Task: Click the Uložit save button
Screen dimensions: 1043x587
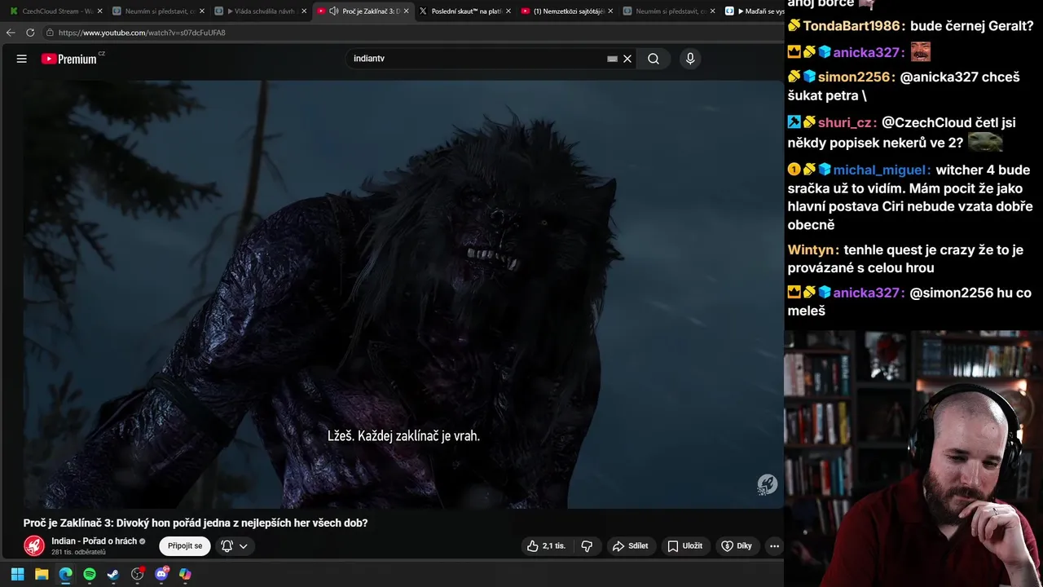Action: click(685, 546)
